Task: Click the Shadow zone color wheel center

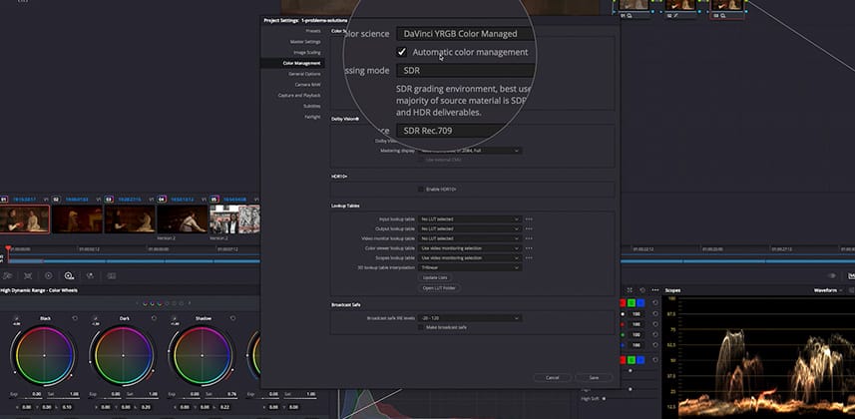Action: [202, 356]
